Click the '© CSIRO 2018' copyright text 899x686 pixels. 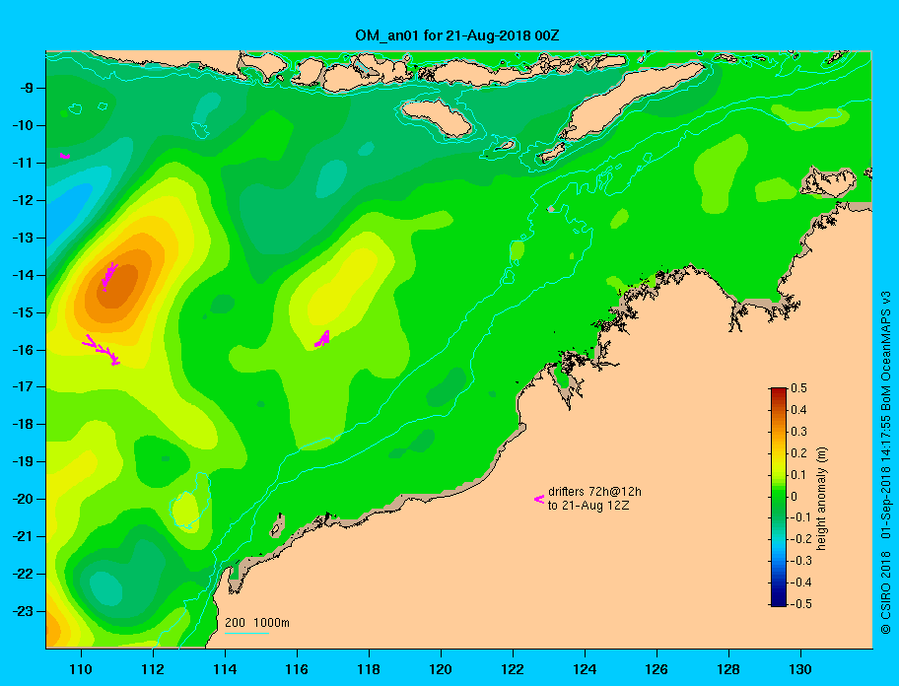[886, 592]
